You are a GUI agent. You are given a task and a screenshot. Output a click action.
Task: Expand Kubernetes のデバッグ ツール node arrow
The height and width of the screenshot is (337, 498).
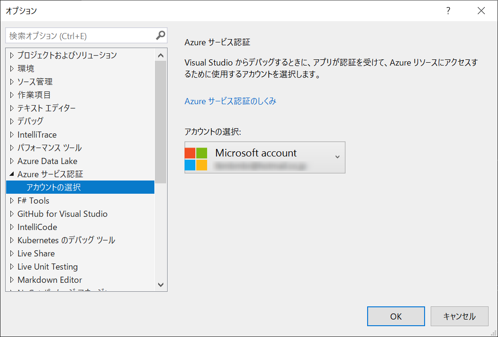click(12, 240)
